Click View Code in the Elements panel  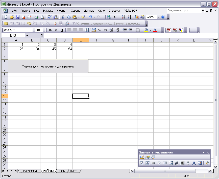[x=153, y=157]
